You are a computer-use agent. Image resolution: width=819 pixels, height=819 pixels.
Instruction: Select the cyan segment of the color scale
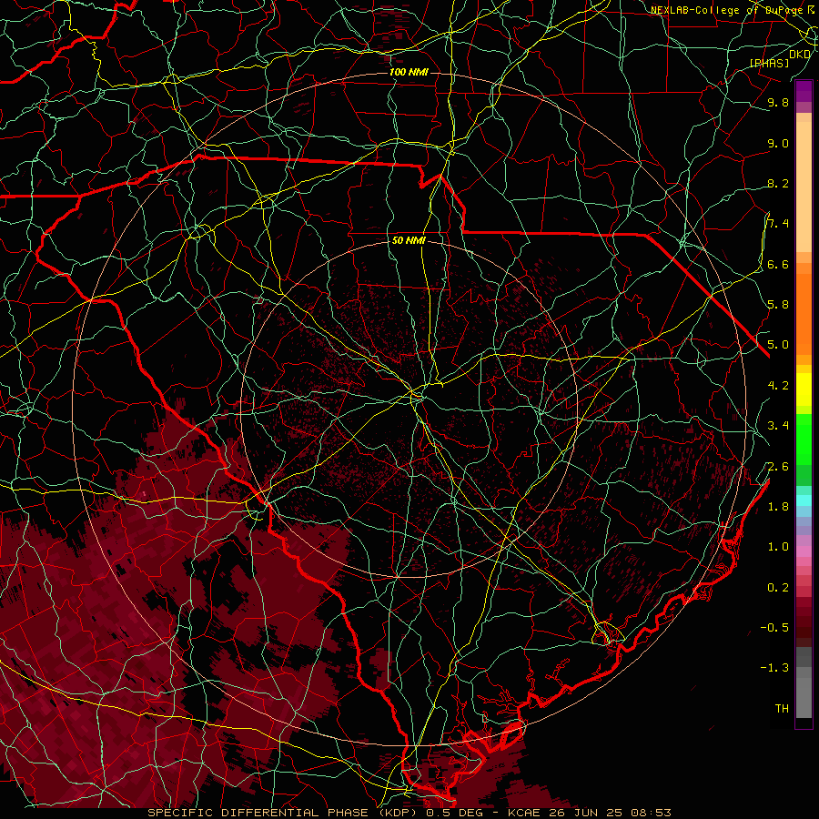(x=804, y=500)
